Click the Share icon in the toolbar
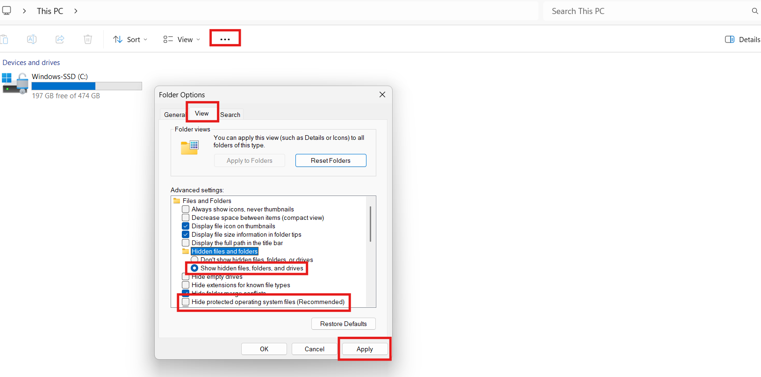 (60, 39)
